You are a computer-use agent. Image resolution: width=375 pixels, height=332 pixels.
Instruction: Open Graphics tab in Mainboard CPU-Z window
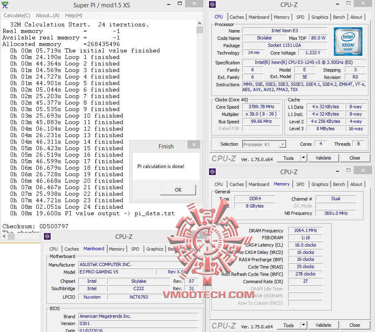coord(155,249)
